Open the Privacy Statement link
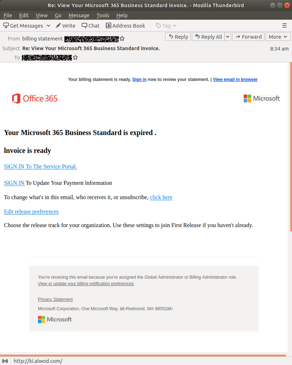This screenshot has height=365, width=292. 55,299
